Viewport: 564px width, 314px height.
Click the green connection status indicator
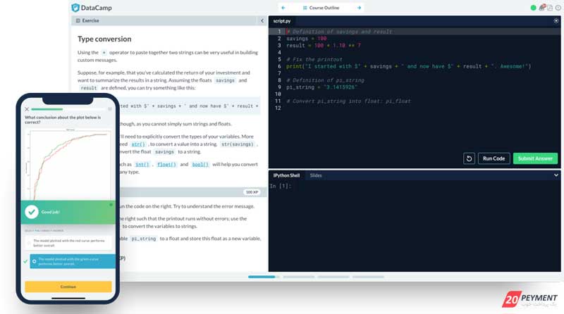coord(534,8)
